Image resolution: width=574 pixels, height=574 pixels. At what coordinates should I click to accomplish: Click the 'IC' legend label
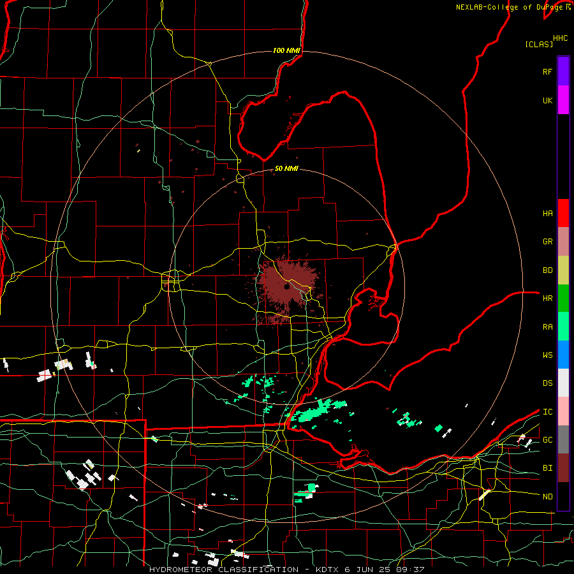(548, 412)
